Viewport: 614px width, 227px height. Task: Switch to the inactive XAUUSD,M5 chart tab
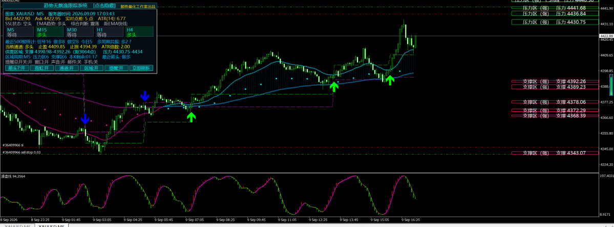(17, 225)
